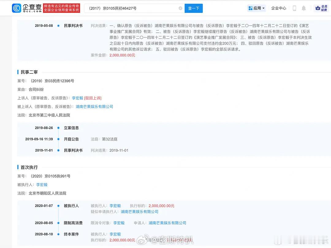Click the 会员续费 crown icon
This screenshot has width=331, height=248.
tap(318, 8)
